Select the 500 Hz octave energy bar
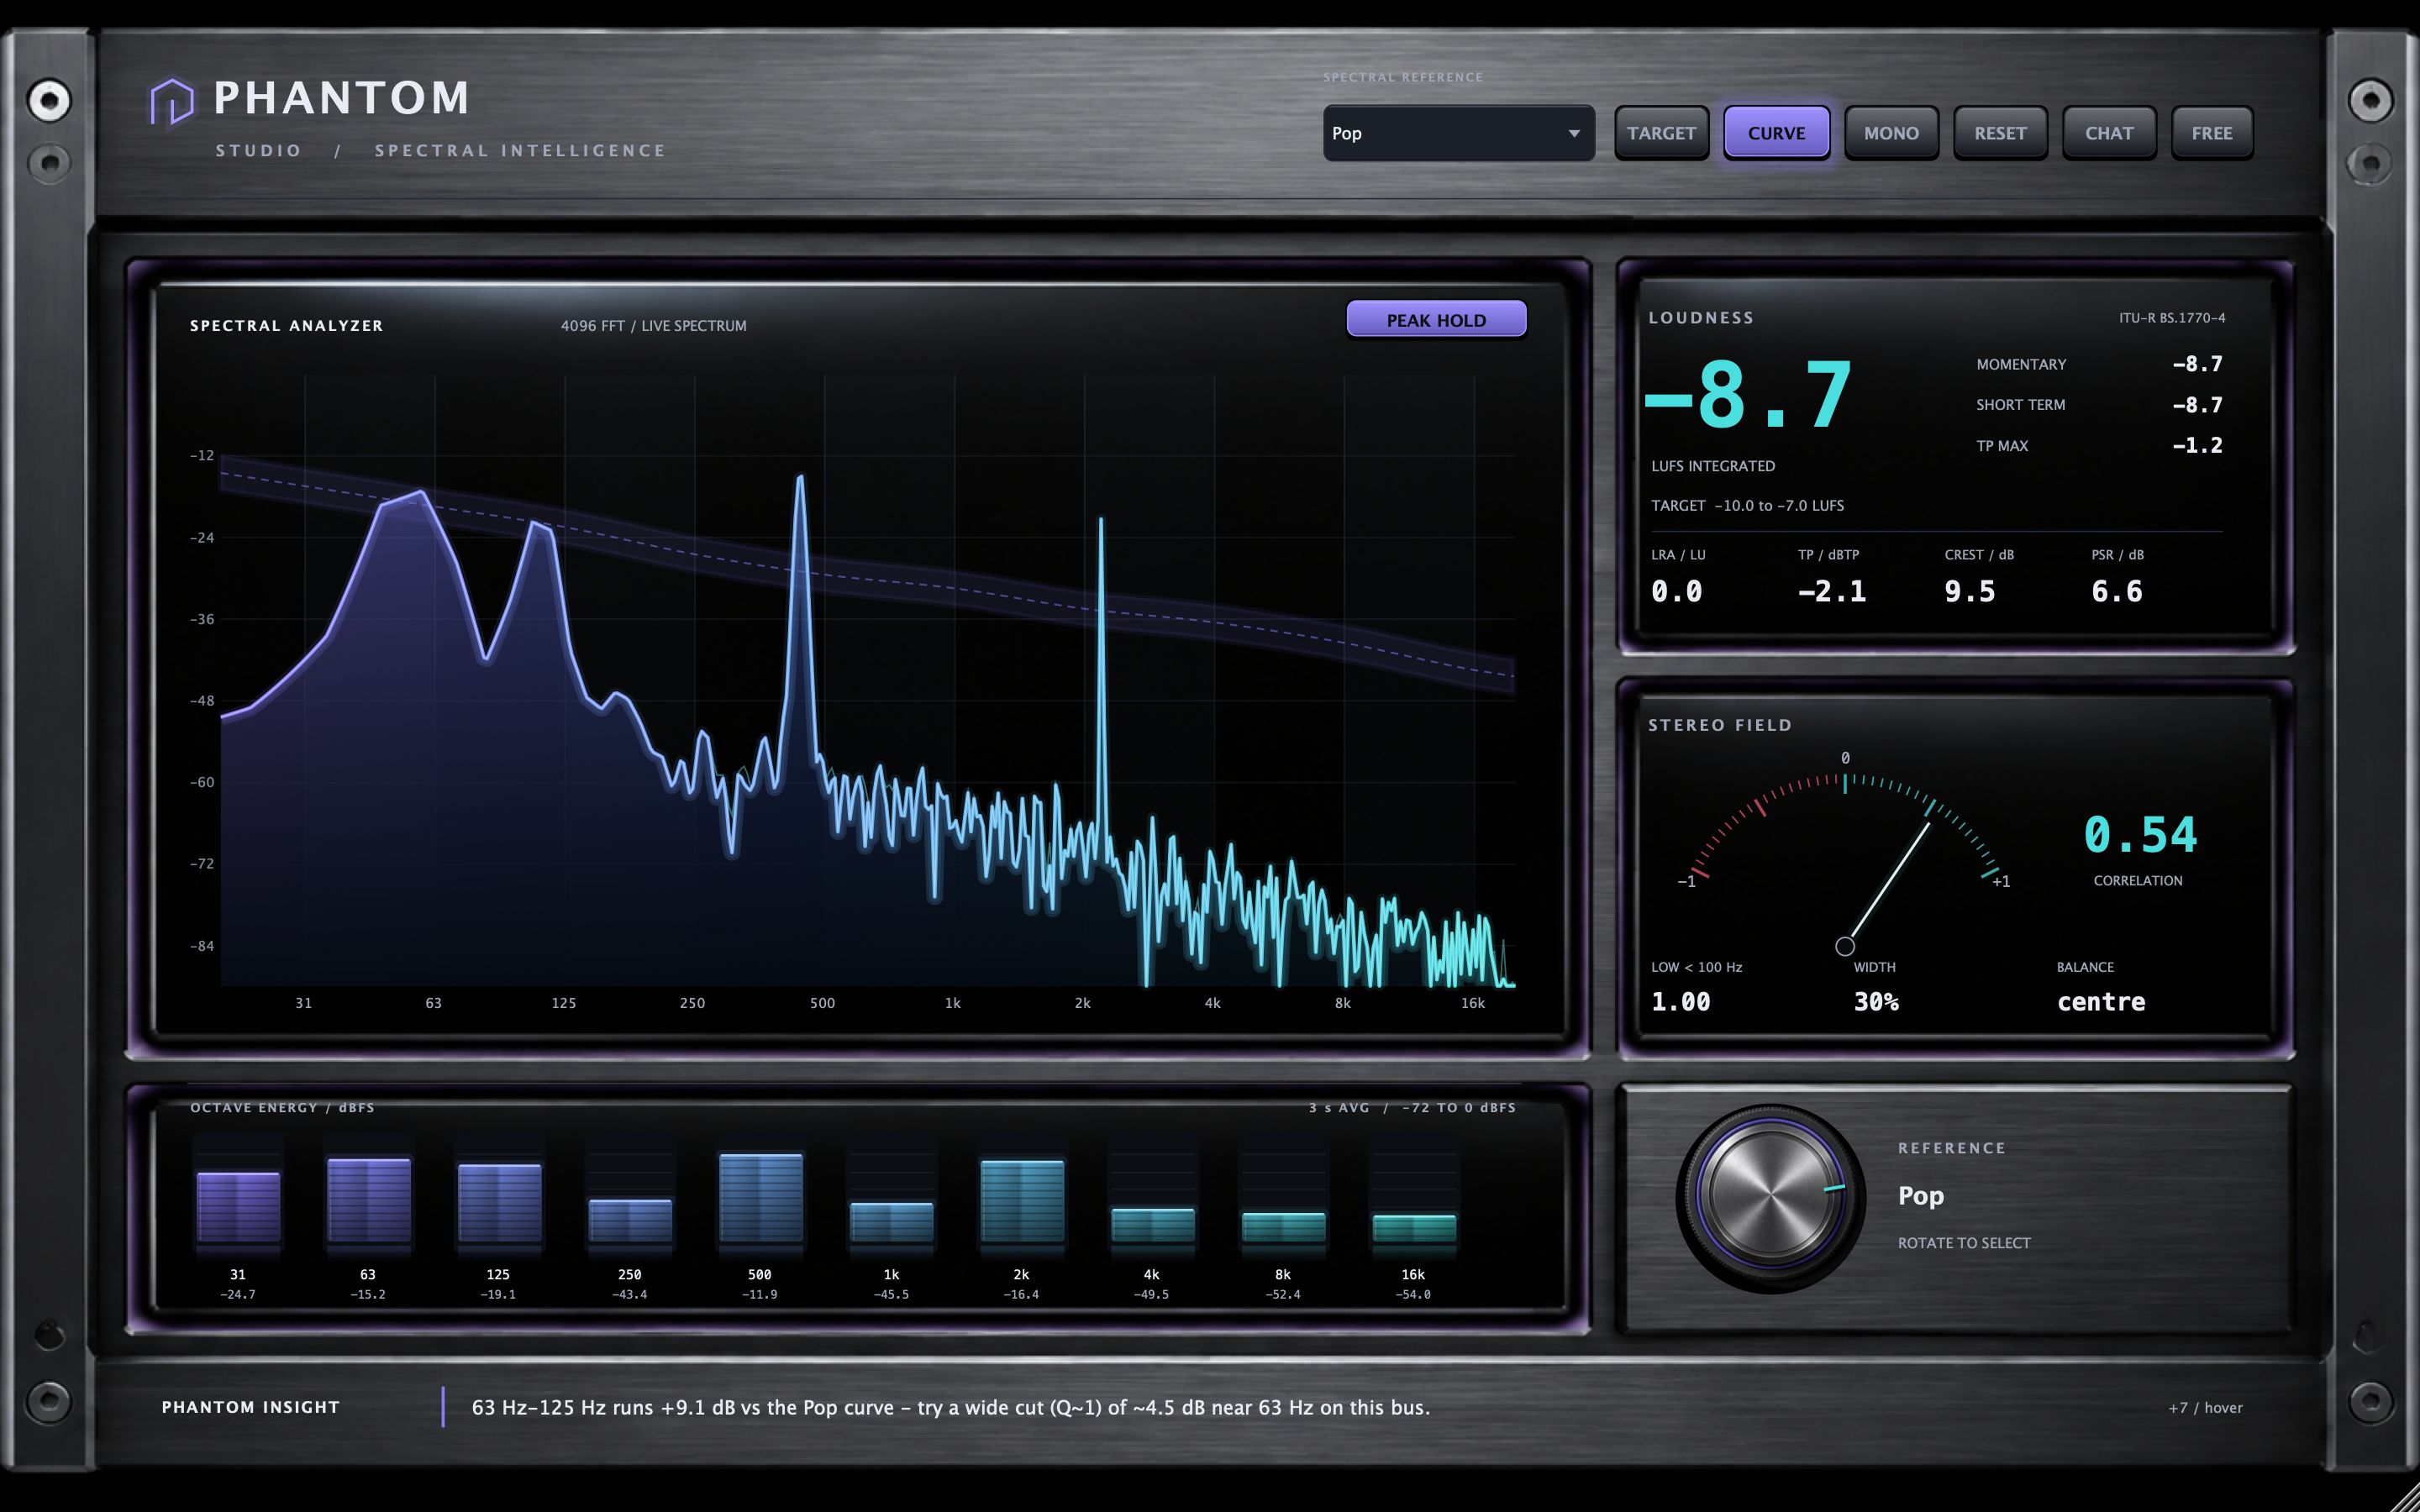 point(760,1198)
